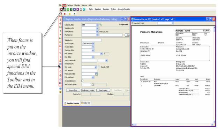Click the hand icon in side toolbar
The width and height of the screenshot is (218, 129).
[x=60, y=71]
